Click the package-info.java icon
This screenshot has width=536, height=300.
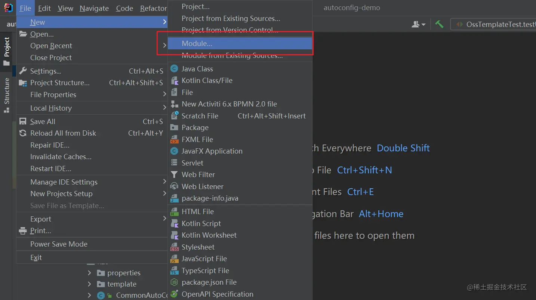click(x=174, y=198)
